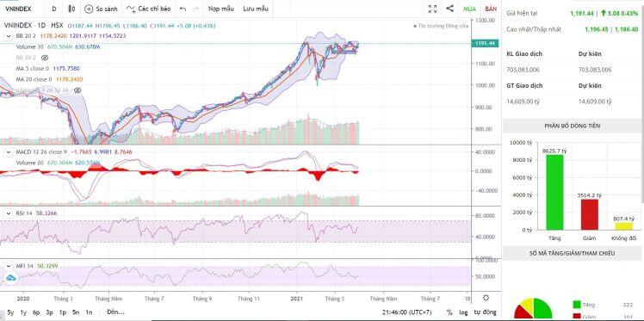Collapse the MFI 14 pane legend
The height and width of the screenshot is (321, 644).
pos(9,266)
